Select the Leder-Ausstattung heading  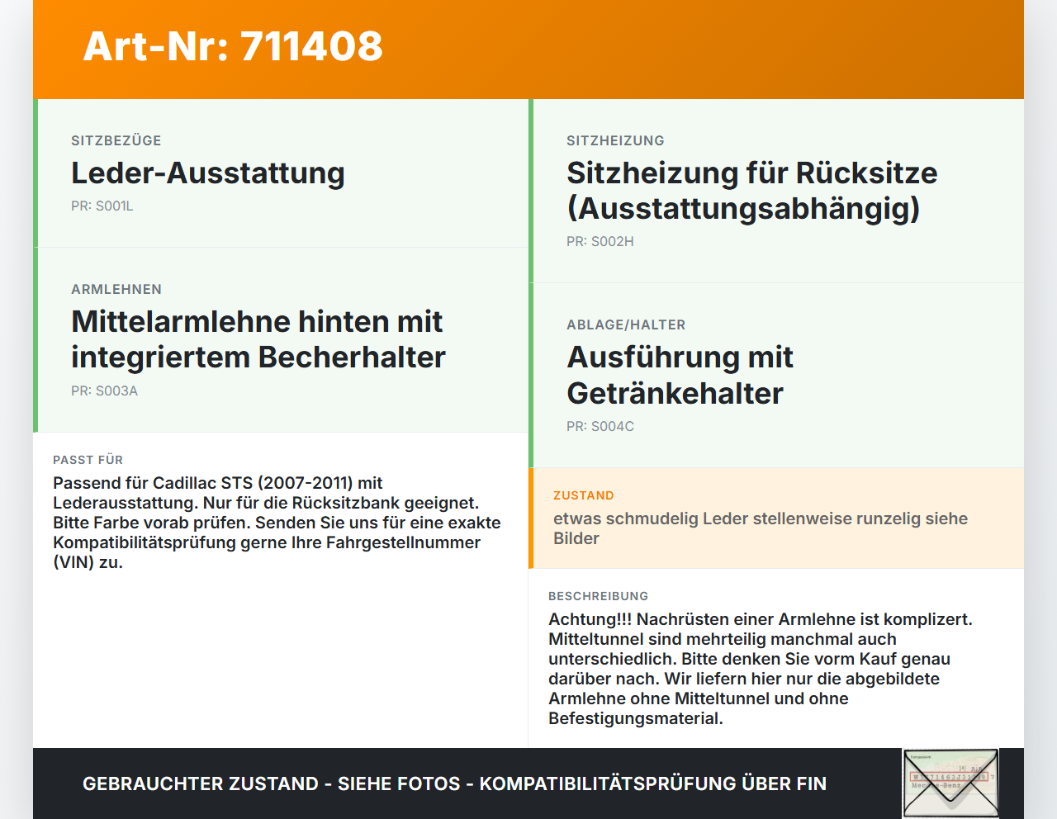coord(208,173)
